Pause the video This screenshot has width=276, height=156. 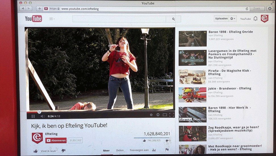(33, 116)
